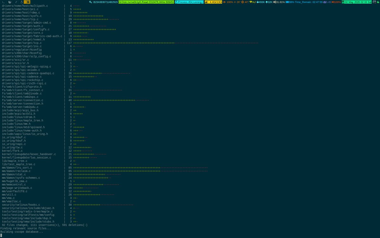Click io_uring/kbuf.c file name
The image size is (380, 238).
click(x=15, y=137)
